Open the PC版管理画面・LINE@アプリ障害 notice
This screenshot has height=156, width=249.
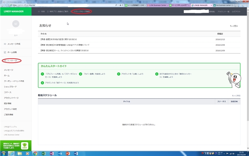[x=65, y=45]
